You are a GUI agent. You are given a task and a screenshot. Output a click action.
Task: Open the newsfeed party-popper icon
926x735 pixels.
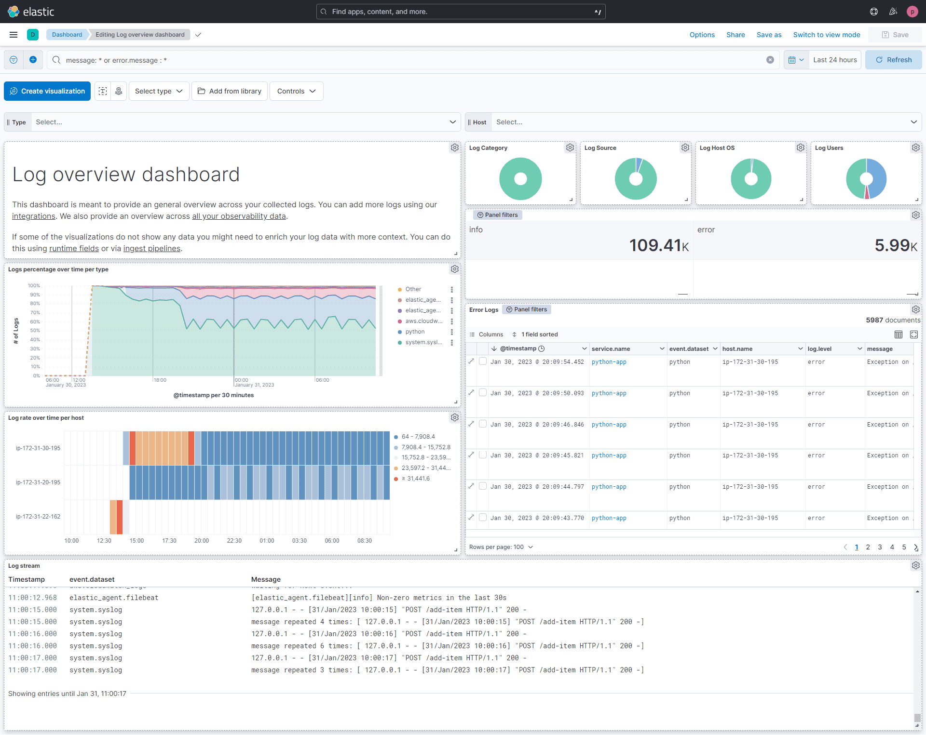(x=893, y=11)
